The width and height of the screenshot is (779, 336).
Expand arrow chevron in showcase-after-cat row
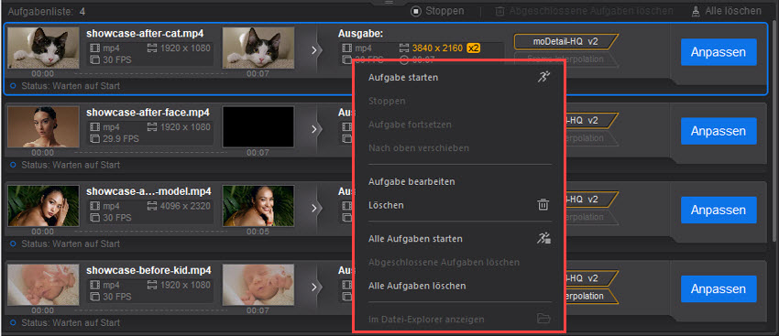[x=314, y=50]
